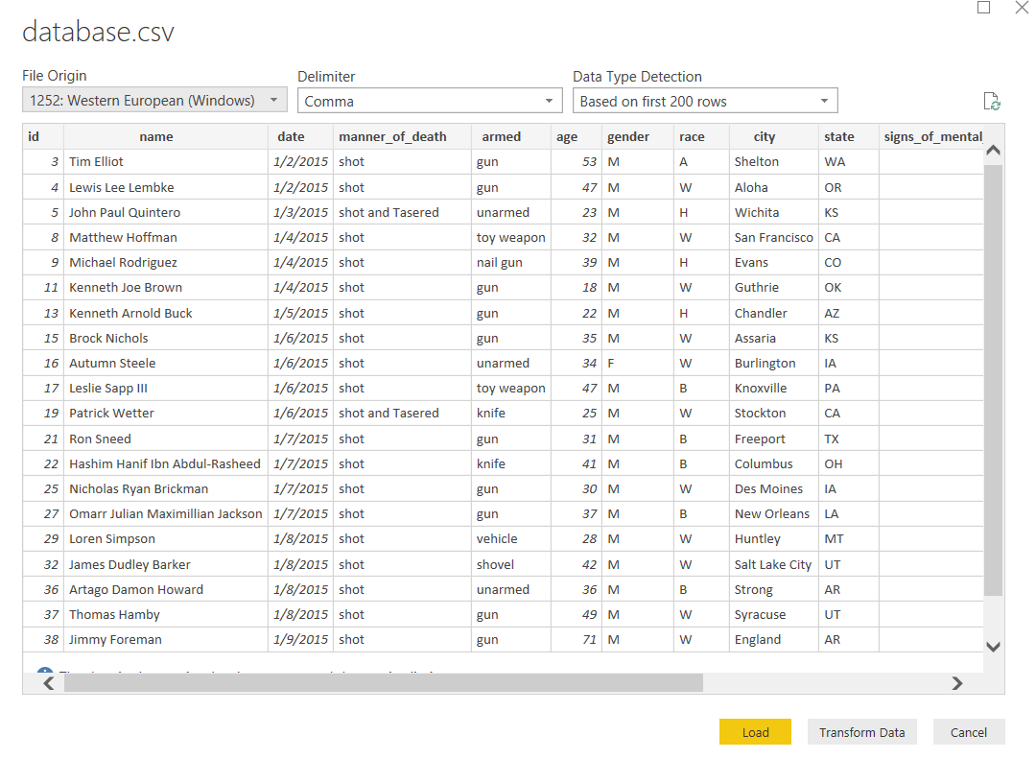Screen dimensions: 1036x759
Task: Click the name cell Artago Damon Howard
Action: [166, 590]
